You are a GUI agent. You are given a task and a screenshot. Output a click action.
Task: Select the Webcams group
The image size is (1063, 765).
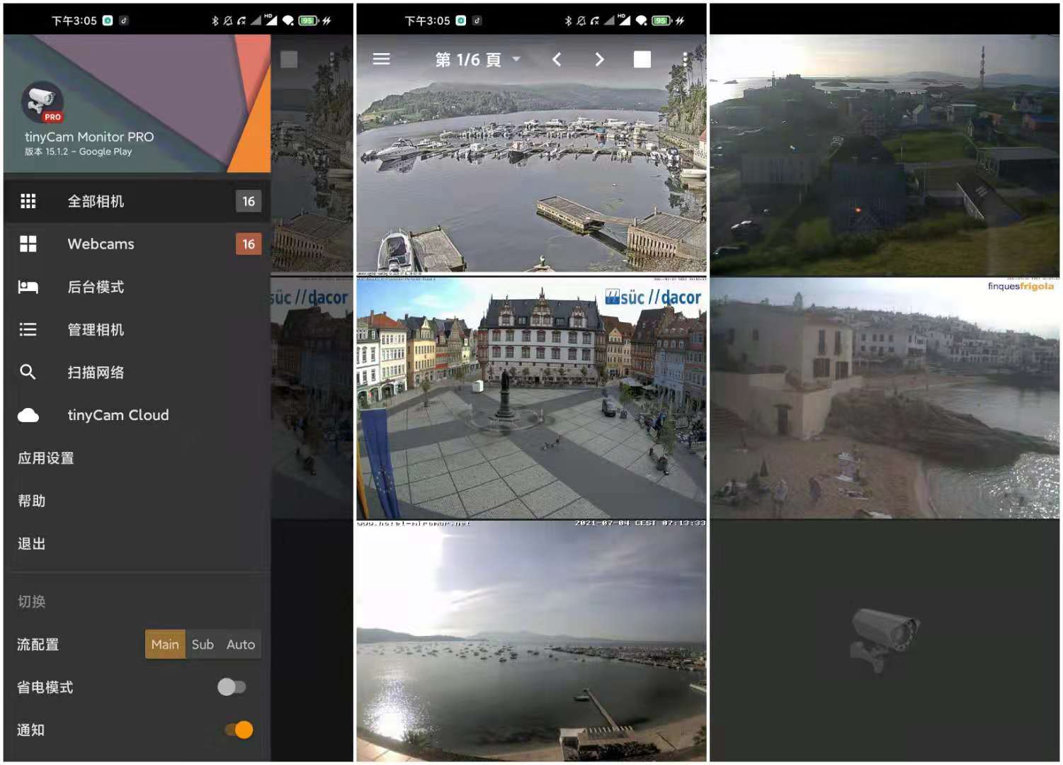pos(101,244)
